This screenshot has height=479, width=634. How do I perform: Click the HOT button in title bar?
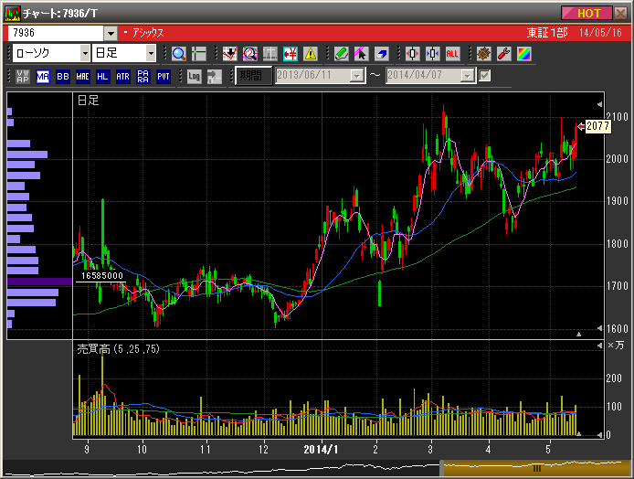[x=588, y=13]
